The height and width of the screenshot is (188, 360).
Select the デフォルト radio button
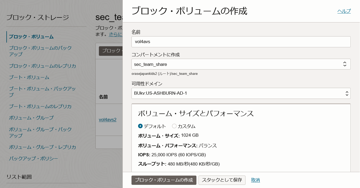click(x=141, y=126)
